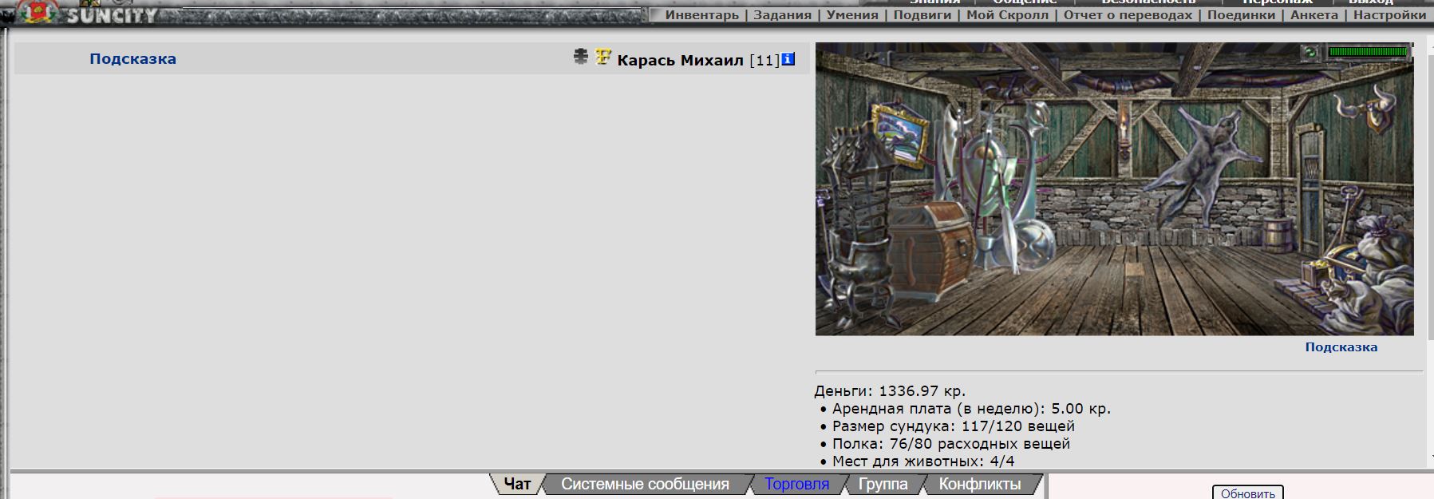
Task: Click Мест для животных 4/4 line
Action: pos(923,461)
